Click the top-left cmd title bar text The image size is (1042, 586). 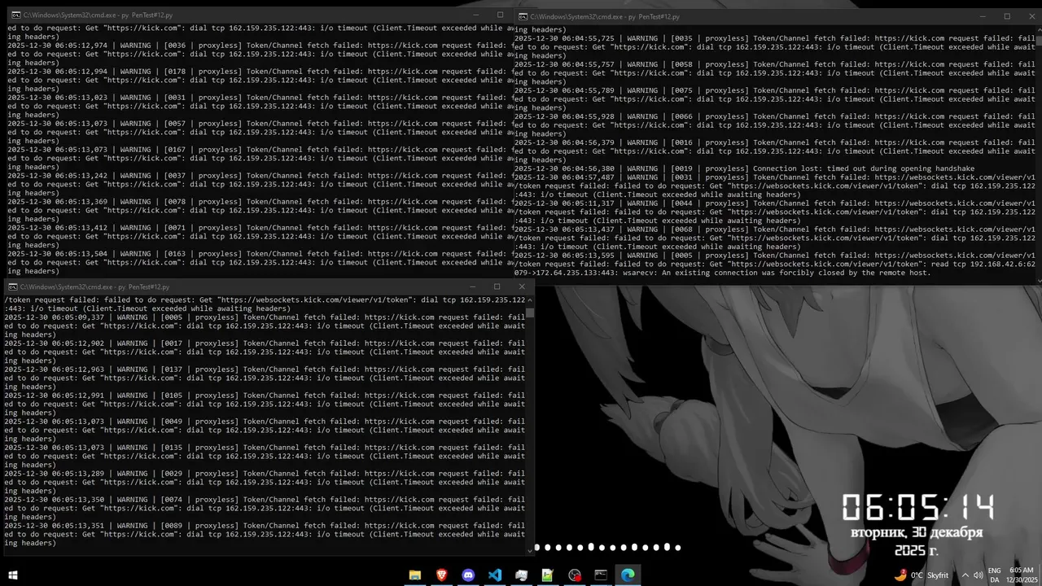click(96, 15)
